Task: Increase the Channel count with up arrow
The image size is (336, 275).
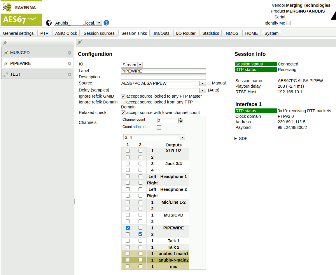Action: point(181,119)
